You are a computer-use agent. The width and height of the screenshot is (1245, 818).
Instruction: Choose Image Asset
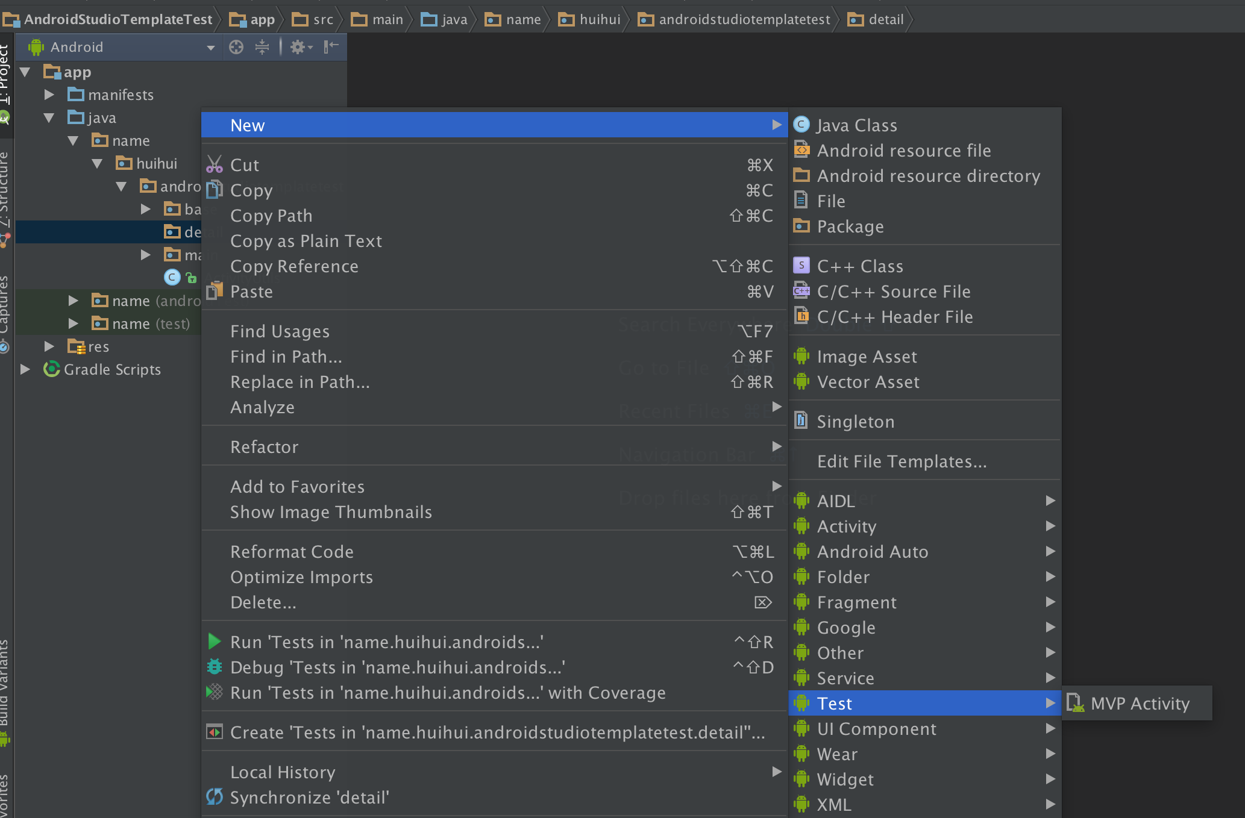pyautogui.click(x=924, y=357)
